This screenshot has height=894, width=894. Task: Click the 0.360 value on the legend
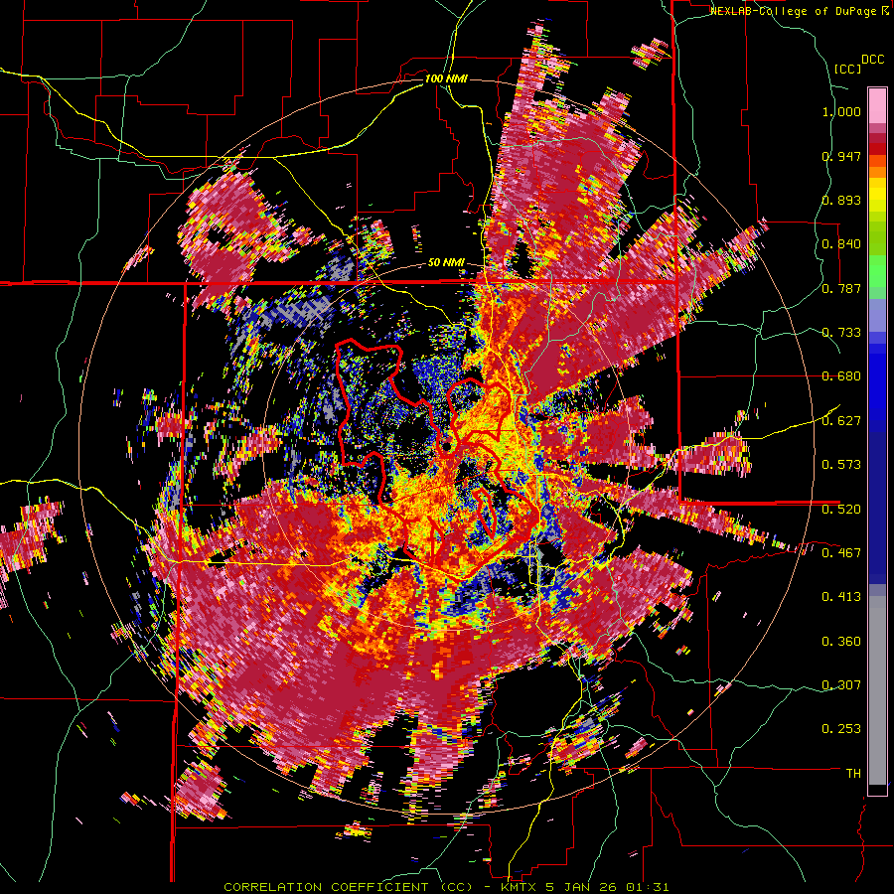(x=841, y=642)
